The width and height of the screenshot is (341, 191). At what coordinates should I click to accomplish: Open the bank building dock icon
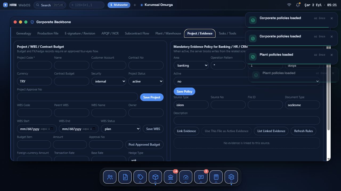pos(170,177)
